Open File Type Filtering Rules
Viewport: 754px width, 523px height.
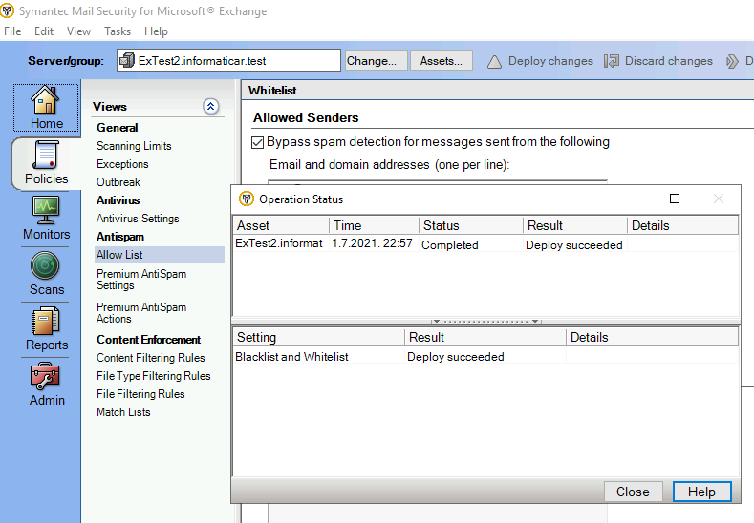tap(154, 376)
